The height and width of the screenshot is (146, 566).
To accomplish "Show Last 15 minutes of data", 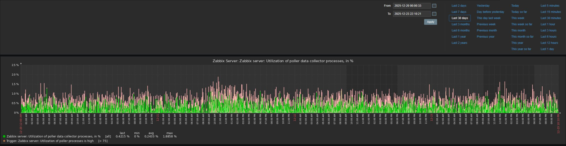I will 551,12.
